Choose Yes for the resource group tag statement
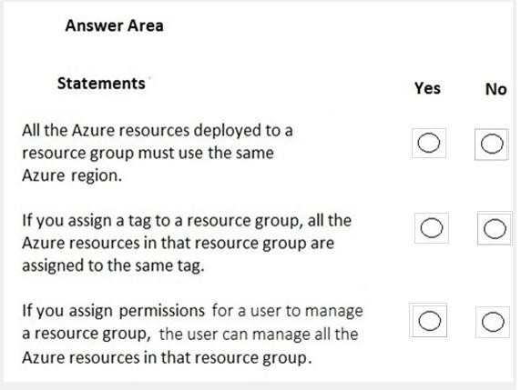The width and height of the screenshot is (521, 390). point(432,228)
